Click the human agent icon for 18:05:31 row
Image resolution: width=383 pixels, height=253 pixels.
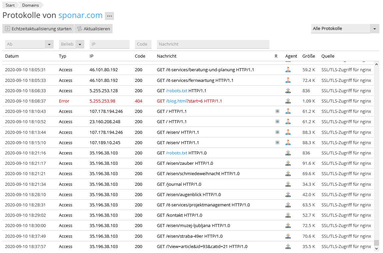(x=288, y=70)
